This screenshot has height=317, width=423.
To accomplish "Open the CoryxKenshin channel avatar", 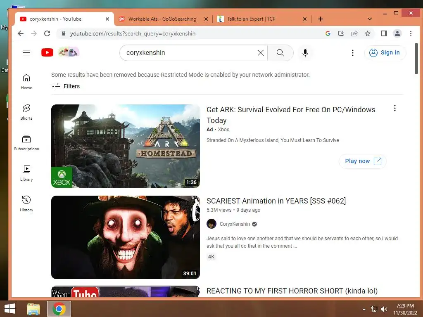I will point(211,224).
